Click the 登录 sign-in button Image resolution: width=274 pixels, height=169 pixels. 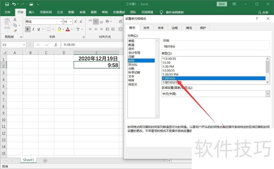tap(222, 4)
